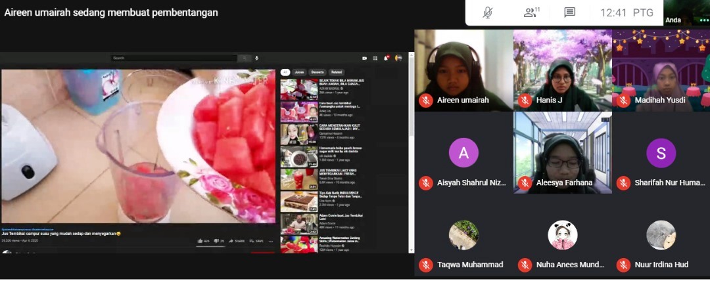Viewport: 710px width, 281px height.
Task: Open the participants list icon
Action: (531, 12)
